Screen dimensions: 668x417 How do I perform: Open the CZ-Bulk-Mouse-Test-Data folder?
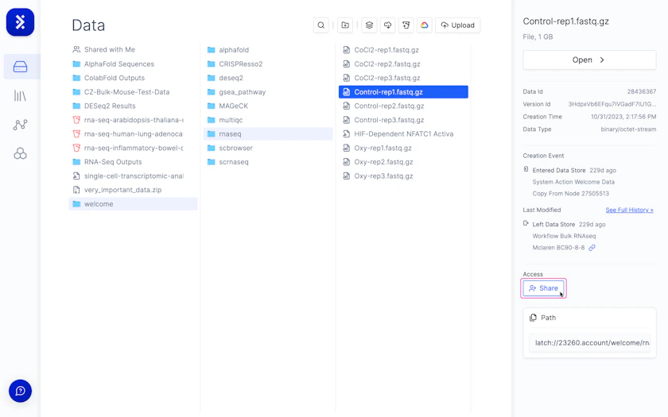pos(133,92)
